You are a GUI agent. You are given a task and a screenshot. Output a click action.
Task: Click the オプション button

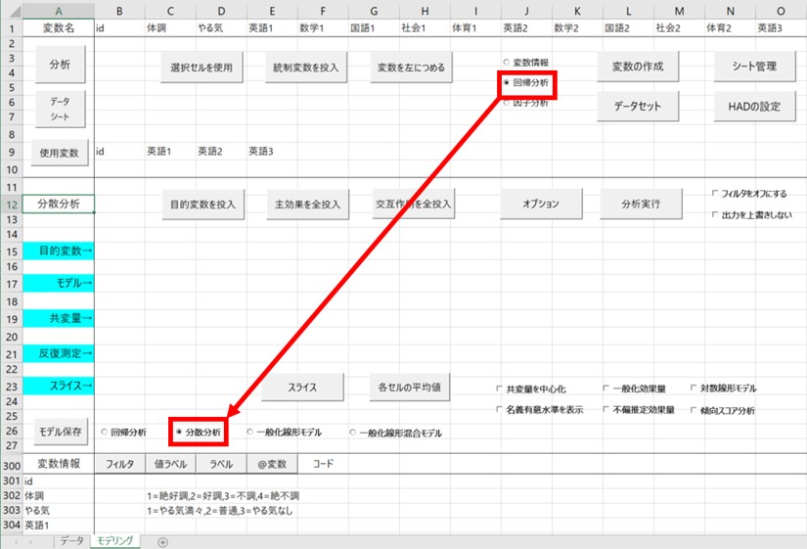pos(540,205)
